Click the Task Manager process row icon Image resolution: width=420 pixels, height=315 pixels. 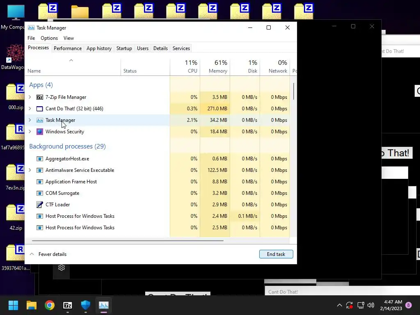click(x=40, y=120)
